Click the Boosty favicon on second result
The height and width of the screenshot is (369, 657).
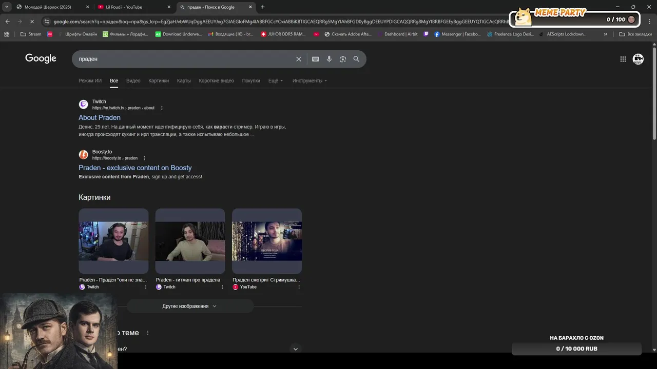coord(83,155)
